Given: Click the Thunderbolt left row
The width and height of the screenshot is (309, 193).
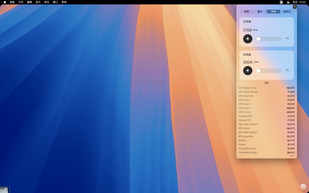Looking at the screenshot, I should (267, 149).
